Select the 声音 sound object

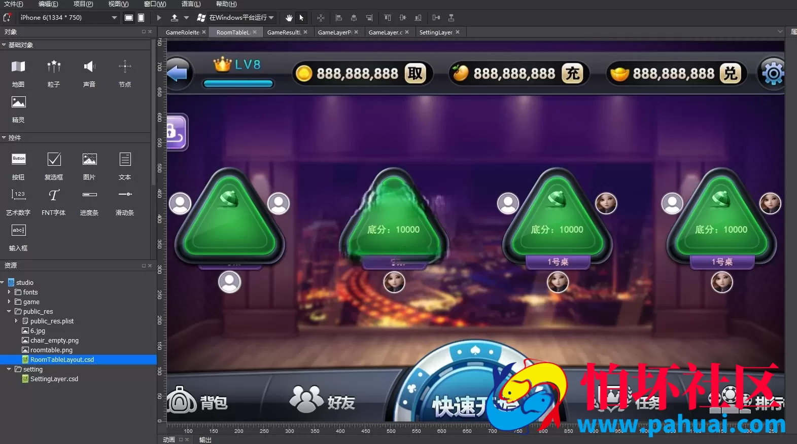click(x=89, y=73)
